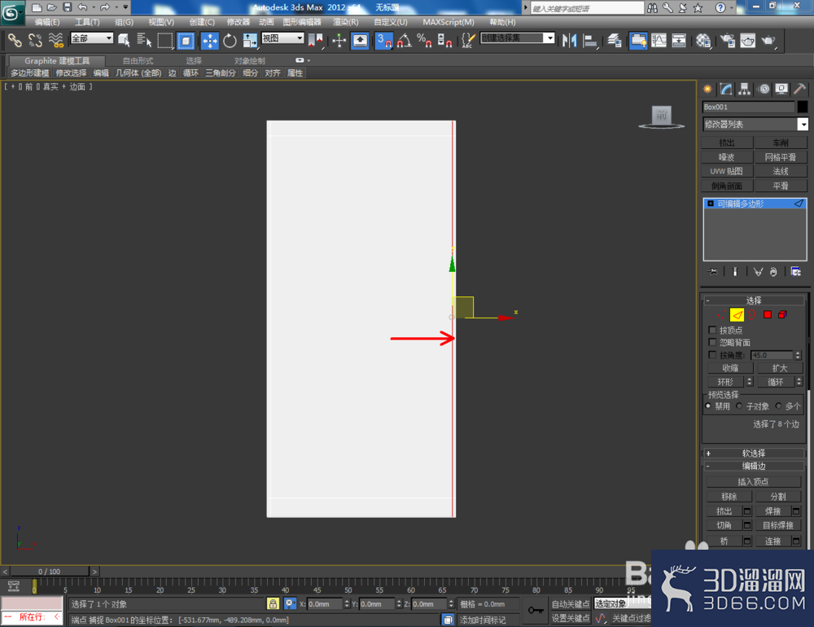The image size is (814, 627).
Task: Toggle the selection lock icon
Action: coord(273,603)
